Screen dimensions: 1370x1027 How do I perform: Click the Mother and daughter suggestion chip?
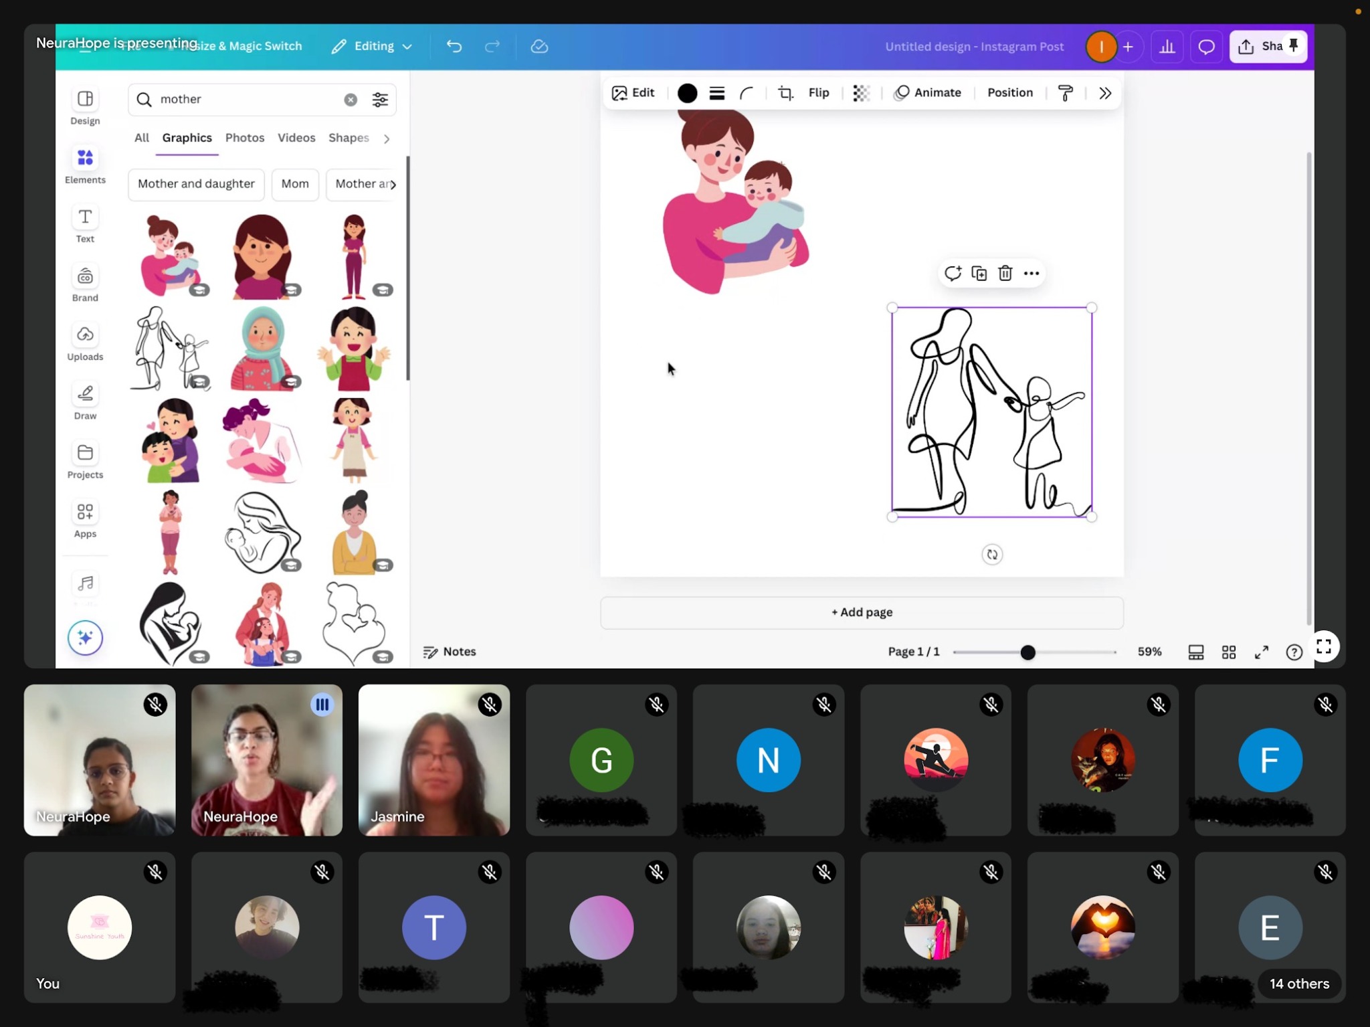[196, 184]
